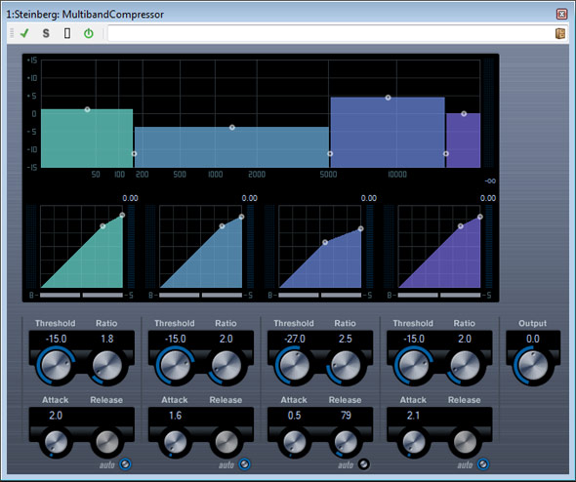Screen dimensions: 576x482
Task: Select the high-mid band gain handle
Action: [x=388, y=98]
